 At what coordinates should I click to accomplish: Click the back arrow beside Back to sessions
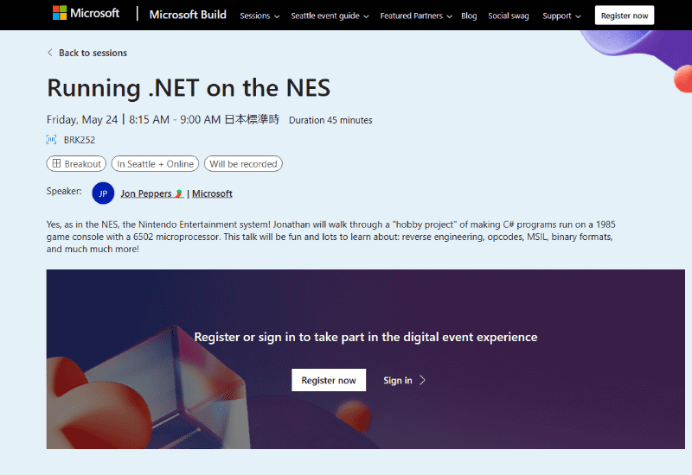click(50, 53)
